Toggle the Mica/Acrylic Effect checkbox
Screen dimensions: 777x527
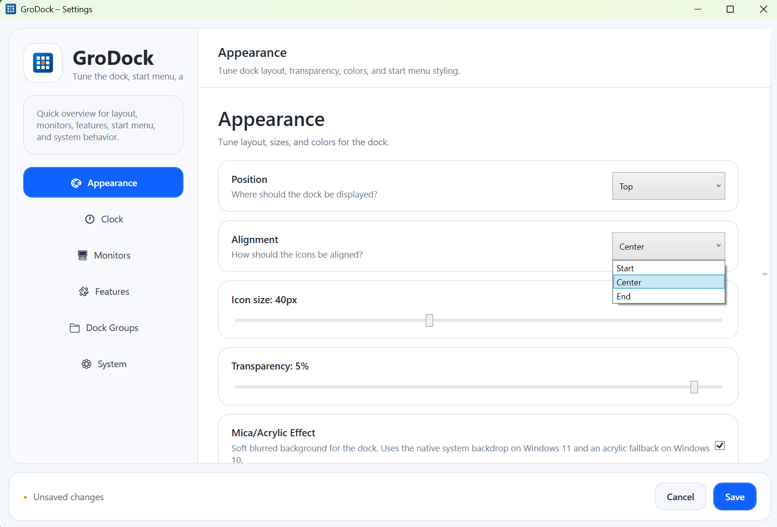click(720, 445)
